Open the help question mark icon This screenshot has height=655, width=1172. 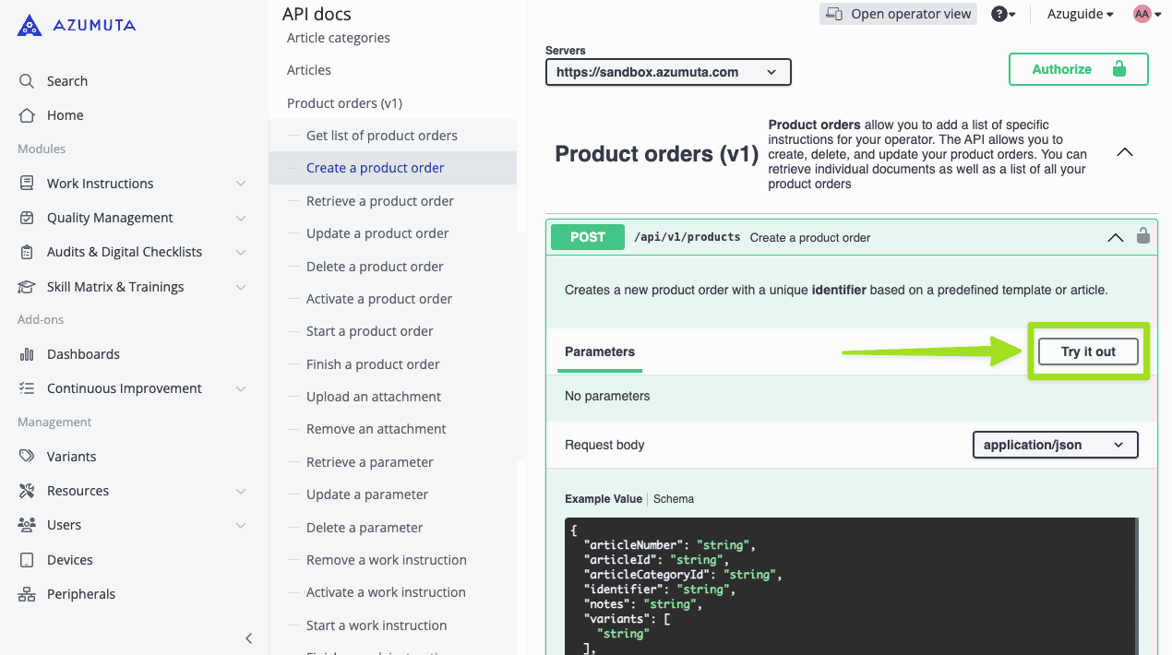(999, 14)
